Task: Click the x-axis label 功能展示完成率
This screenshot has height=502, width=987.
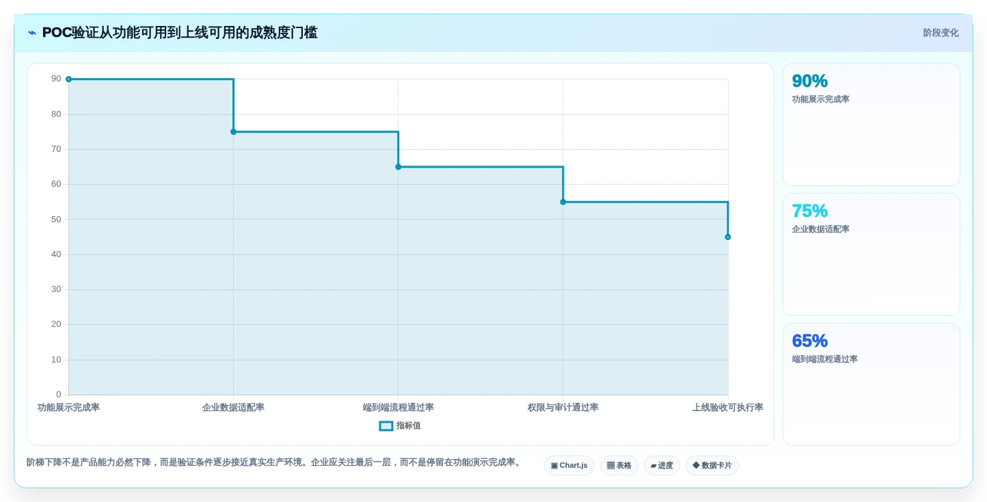Action: [x=68, y=408]
